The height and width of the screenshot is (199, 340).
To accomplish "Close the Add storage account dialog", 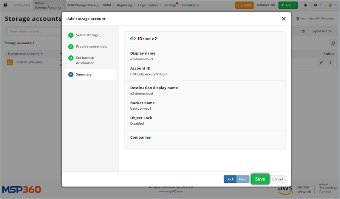I will (284, 19).
